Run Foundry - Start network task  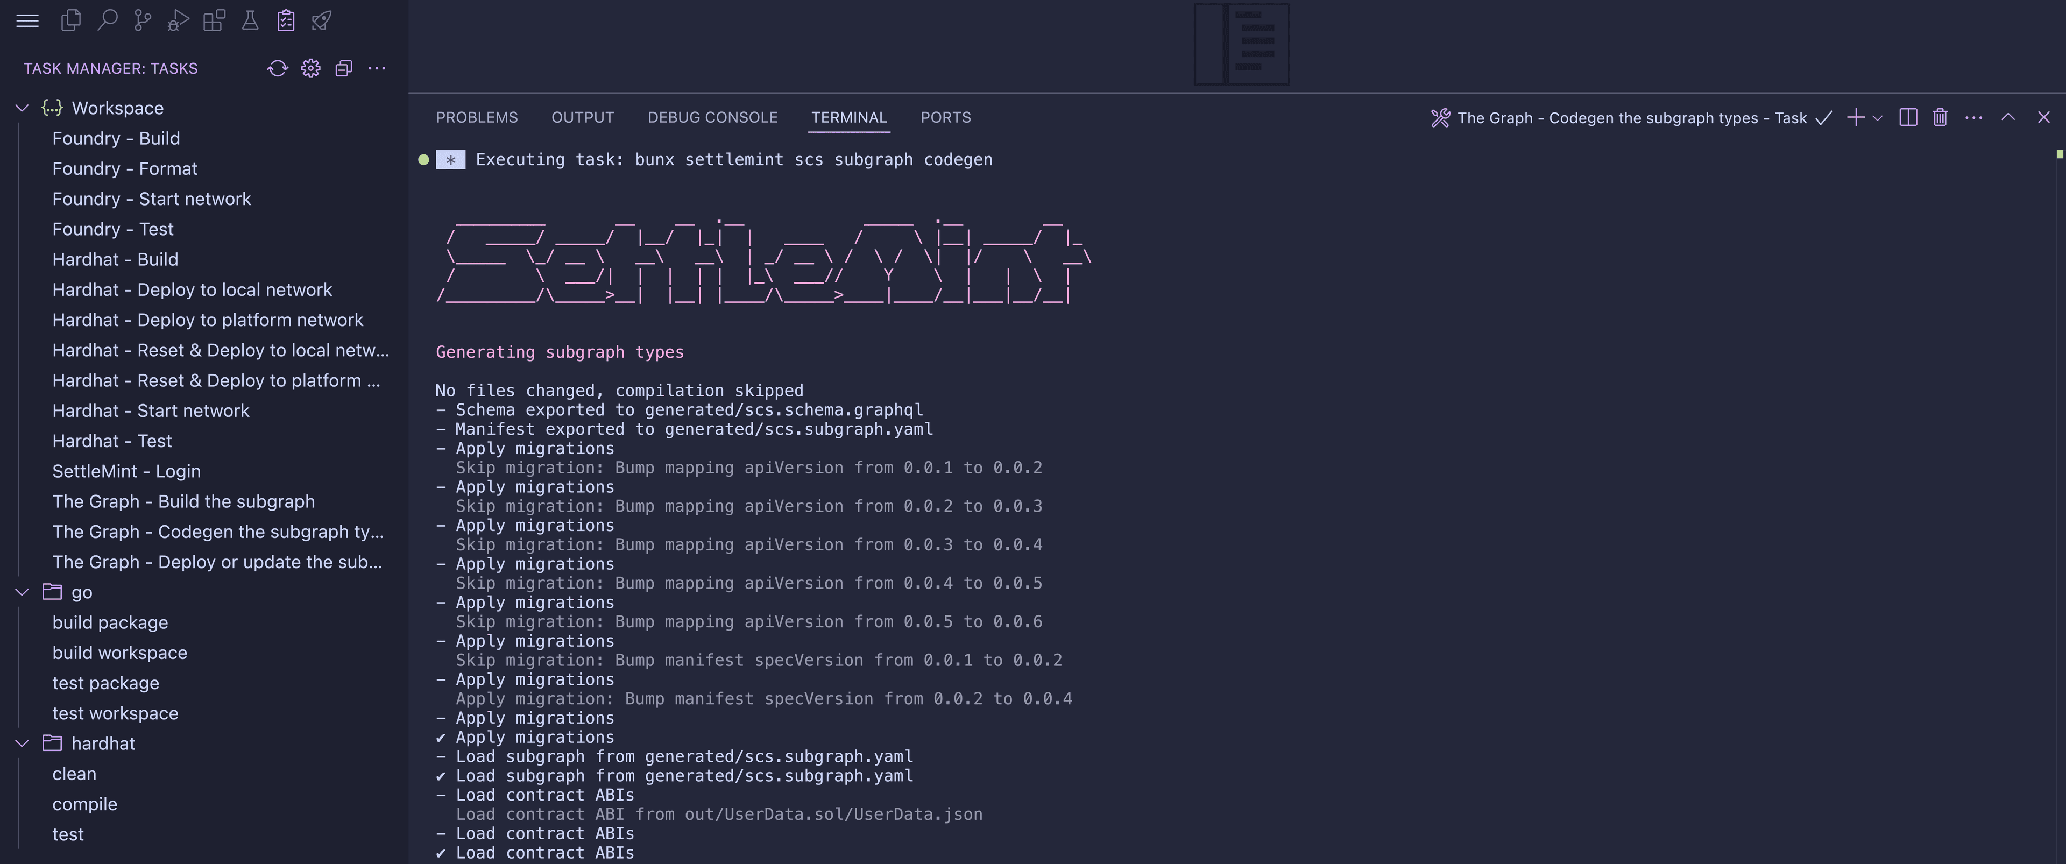pyautogui.click(x=152, y=199)
